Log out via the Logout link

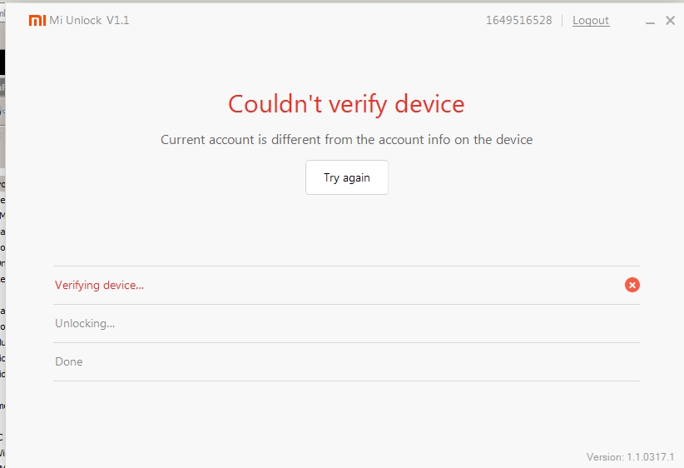[591, 21]
